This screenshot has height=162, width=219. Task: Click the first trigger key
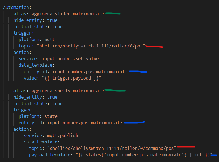[23, 33]
